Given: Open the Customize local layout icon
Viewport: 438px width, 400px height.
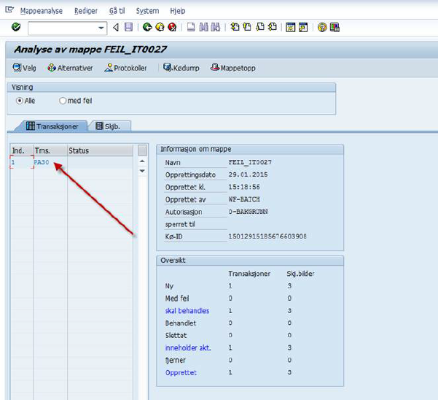Looking at the screenshot, I should click(x=335, y=28).
